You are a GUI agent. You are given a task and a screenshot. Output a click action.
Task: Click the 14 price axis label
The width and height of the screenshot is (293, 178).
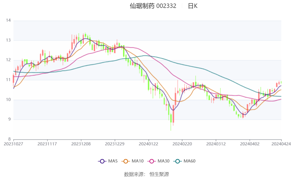tap(8, 20)
